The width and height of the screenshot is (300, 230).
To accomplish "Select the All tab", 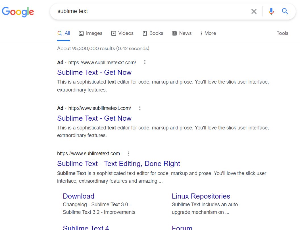I will click(64, 33).
